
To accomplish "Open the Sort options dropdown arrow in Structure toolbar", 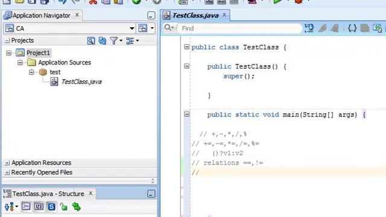I will tap(16, 206).
